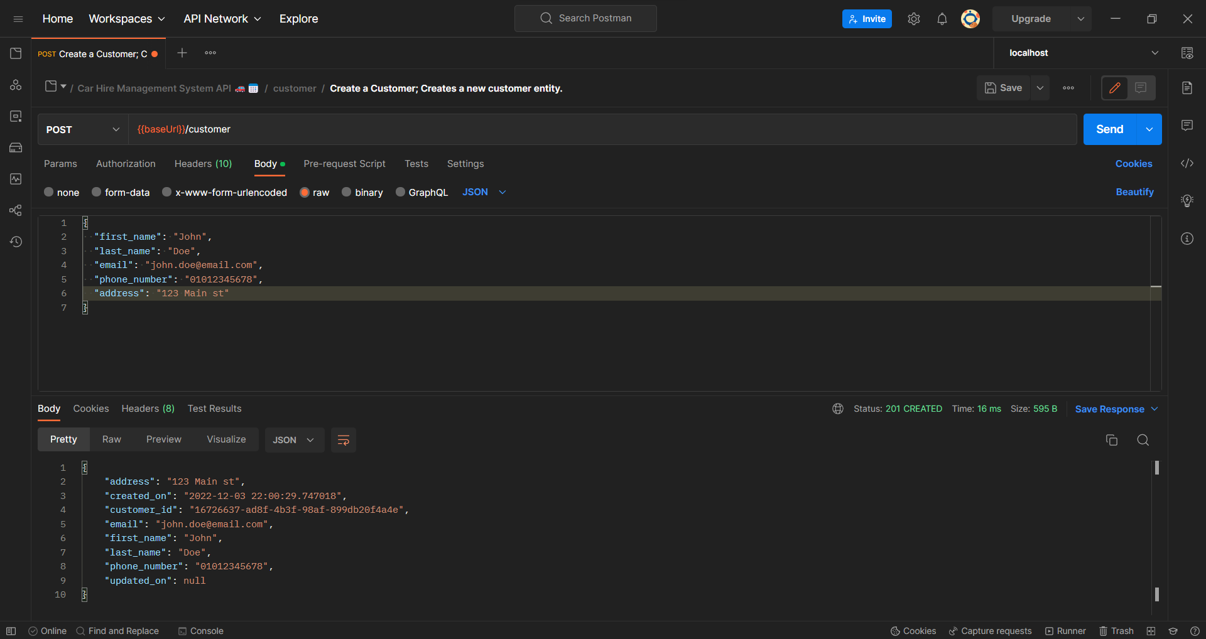
Task: Click the request URL field
Action: (603, 129)
